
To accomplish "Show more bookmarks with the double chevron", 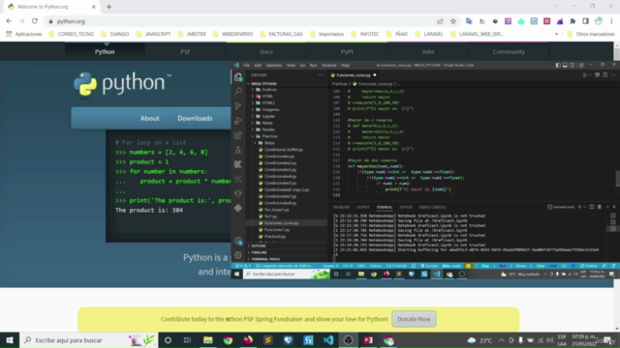I will coord(556,34).
